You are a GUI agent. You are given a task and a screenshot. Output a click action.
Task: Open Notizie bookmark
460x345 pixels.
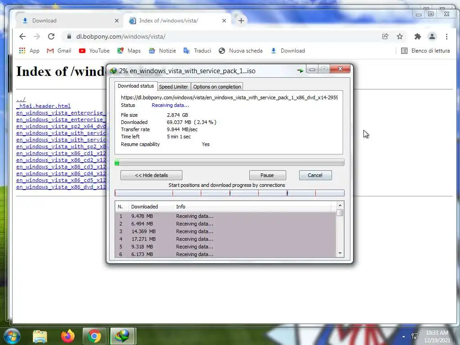pyautogui.click(x=162, y=51)
